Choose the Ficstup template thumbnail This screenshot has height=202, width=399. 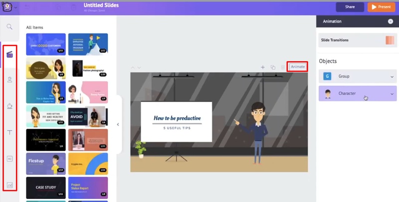point(46,164)
